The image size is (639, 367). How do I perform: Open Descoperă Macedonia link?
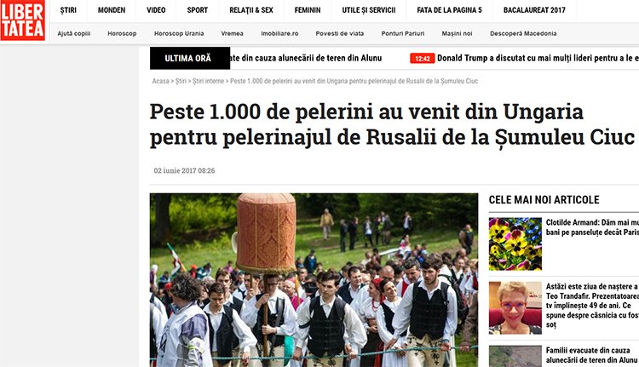[523, 33]
